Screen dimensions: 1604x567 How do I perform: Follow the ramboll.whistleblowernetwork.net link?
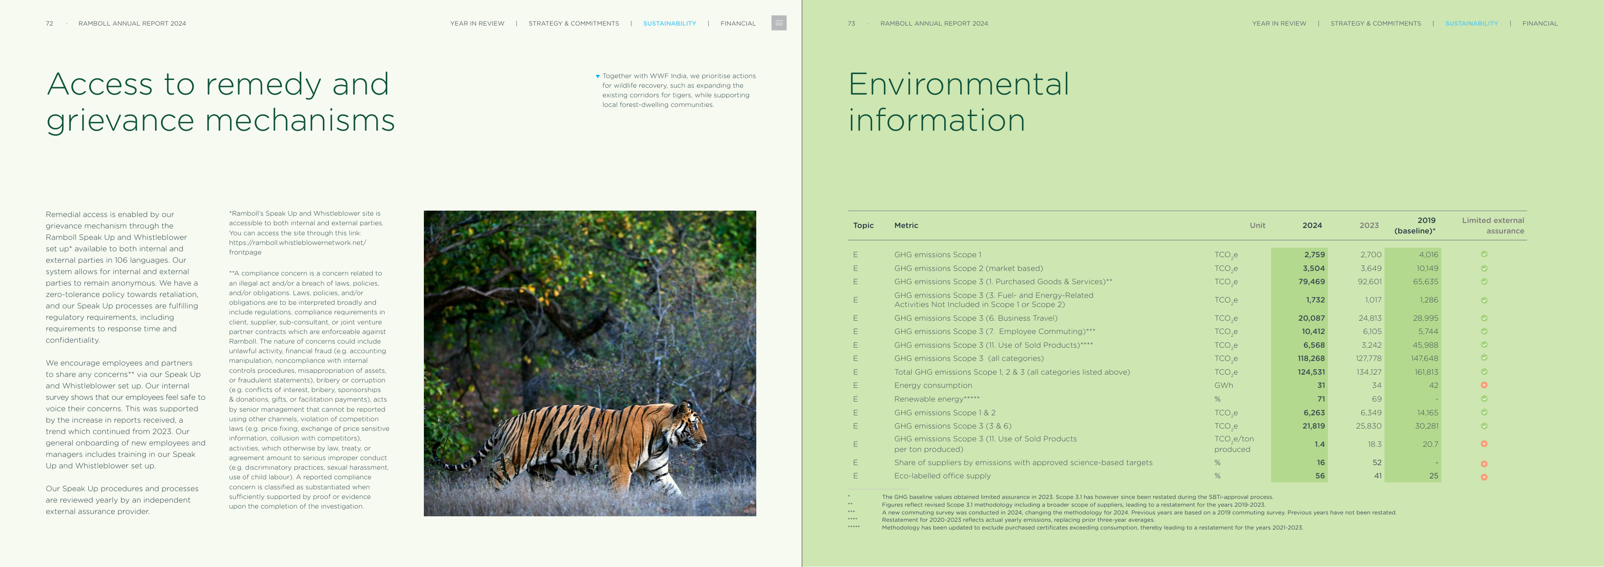click(297, 247)
